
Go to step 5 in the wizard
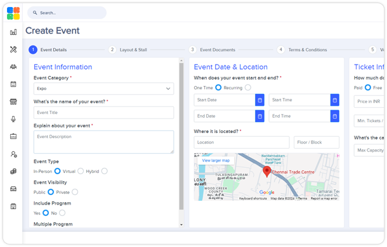(x=372, y=50)
